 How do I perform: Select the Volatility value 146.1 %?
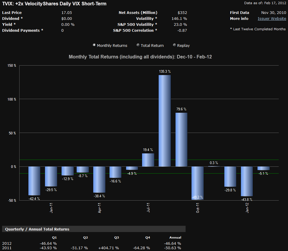click(179, 19)
